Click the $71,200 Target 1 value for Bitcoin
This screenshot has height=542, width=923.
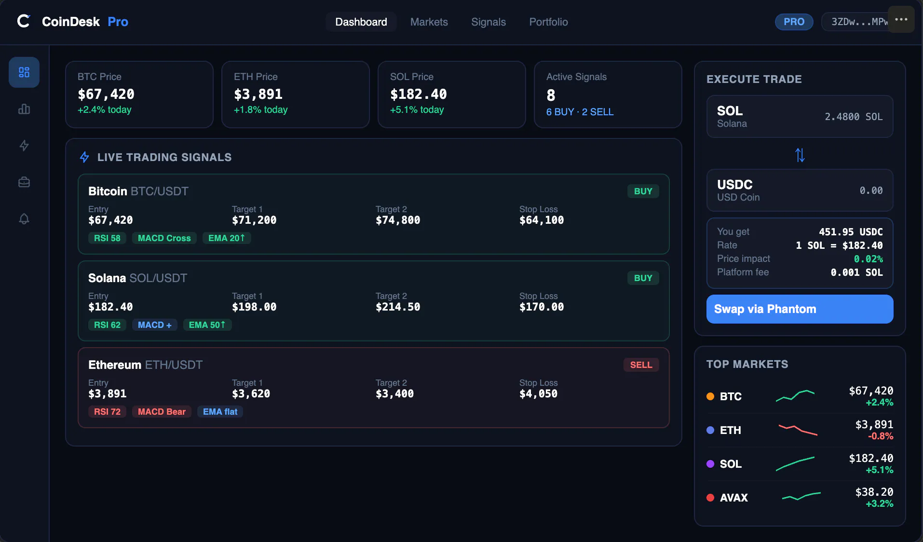254,220
